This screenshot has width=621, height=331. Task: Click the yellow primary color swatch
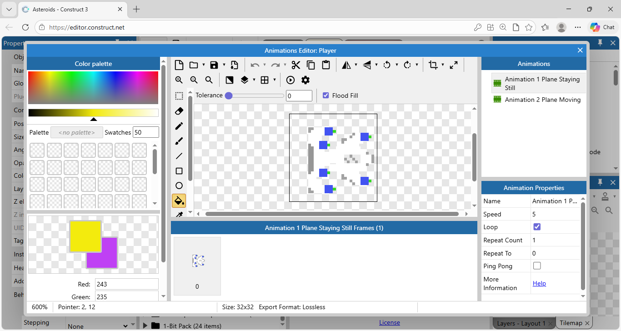click(85, 236)
